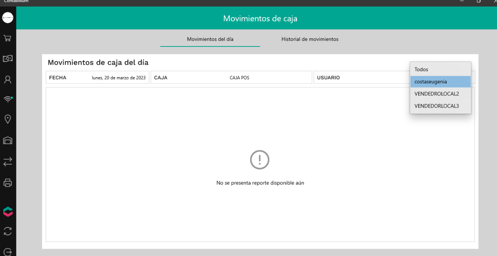Click the cash money icon in sidebar

pyautogui.click(x=8, y=59)
